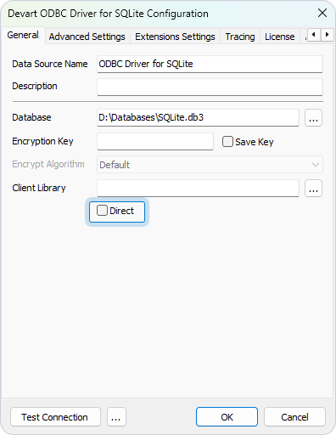The width and height of the screenshot is (336, 435).
Task: Click the Client Library field
Action: 198,188
